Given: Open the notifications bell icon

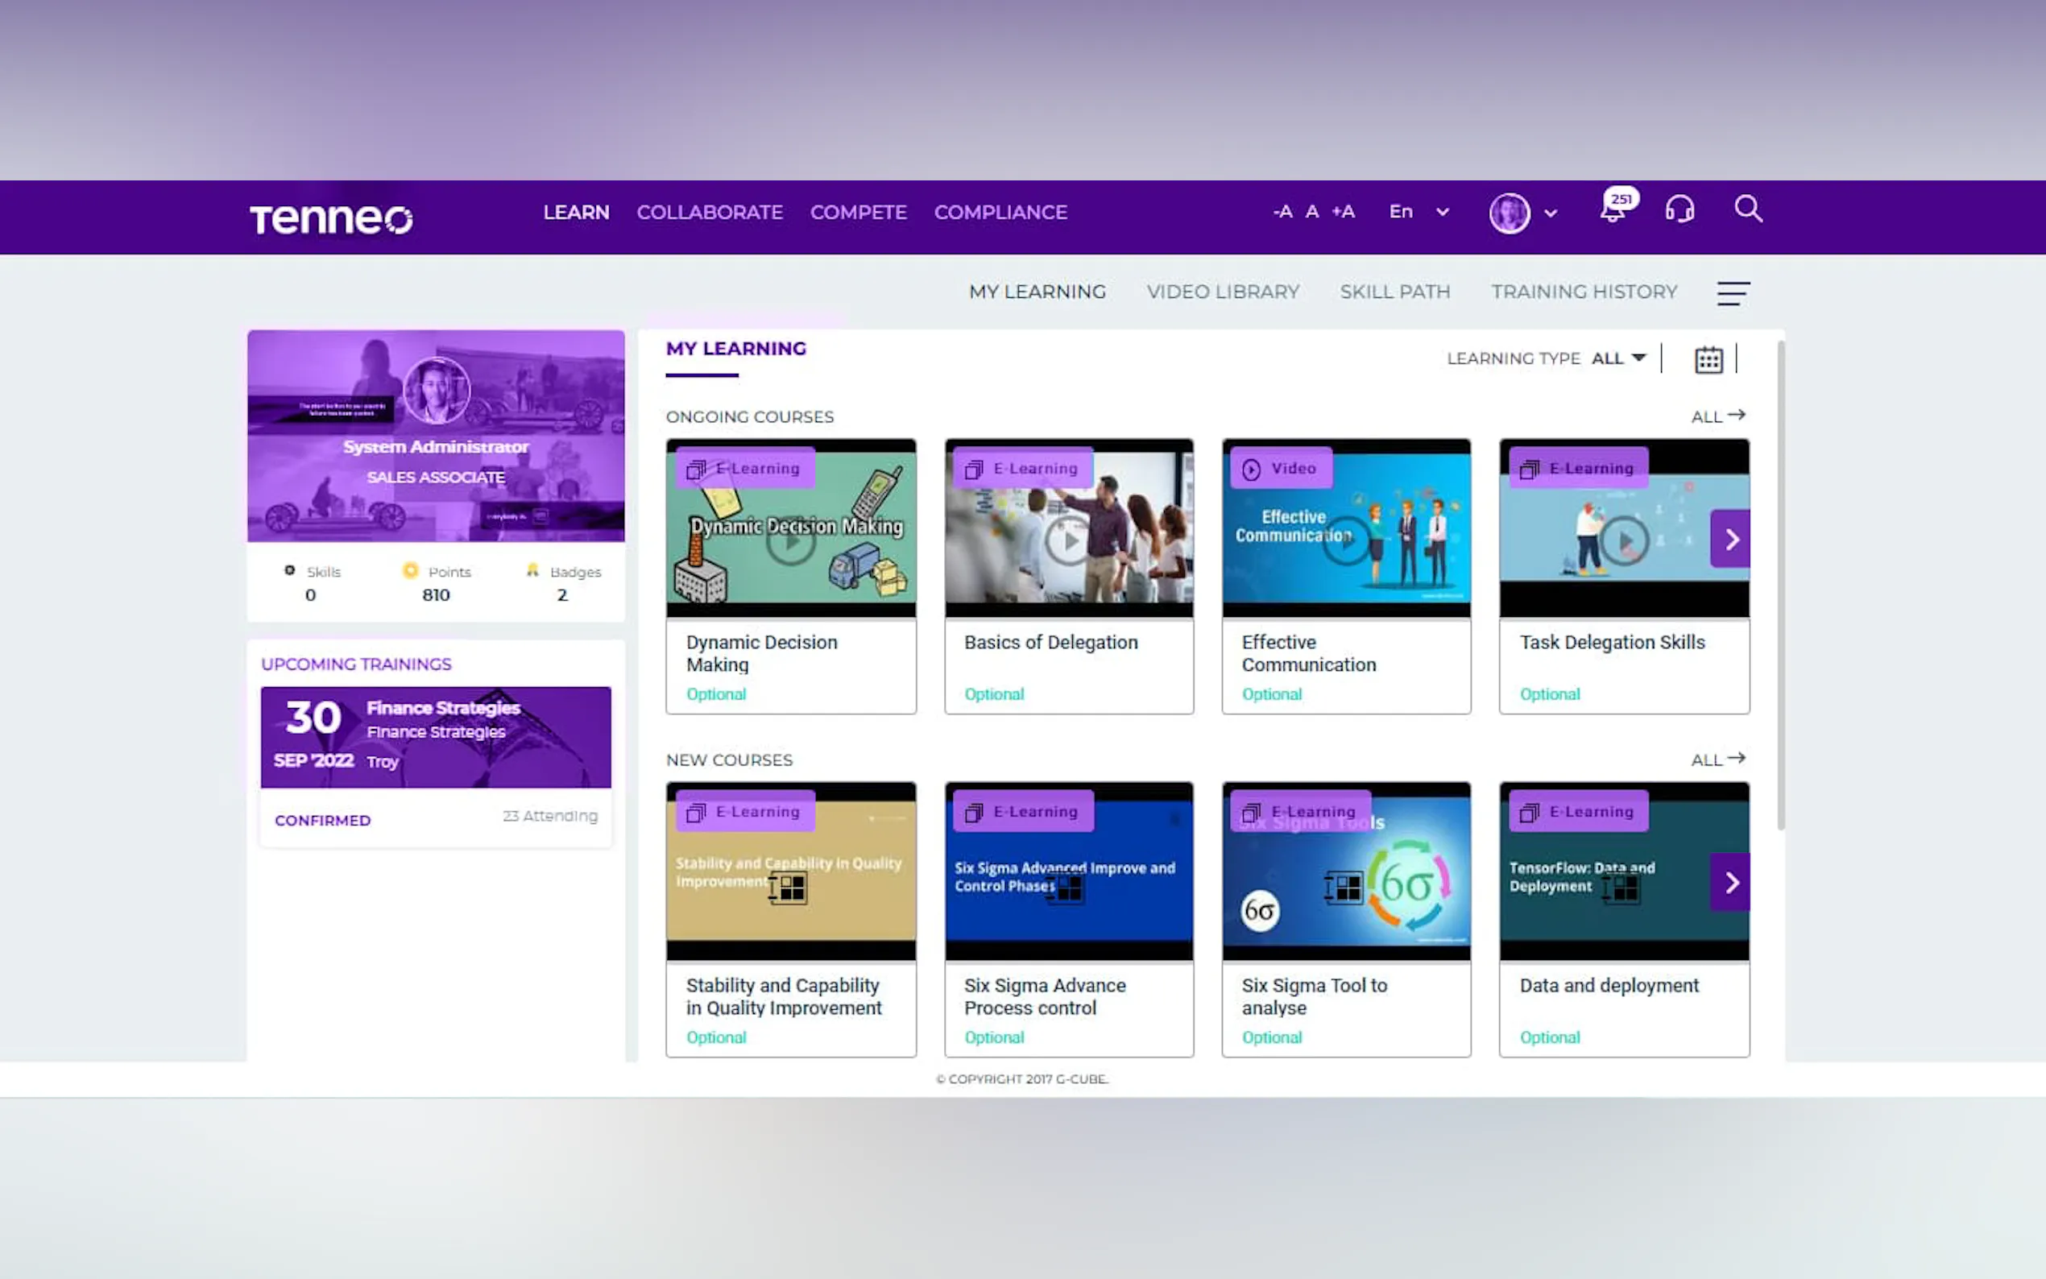Looking at the screenshot, I should tap(1612, 211).
